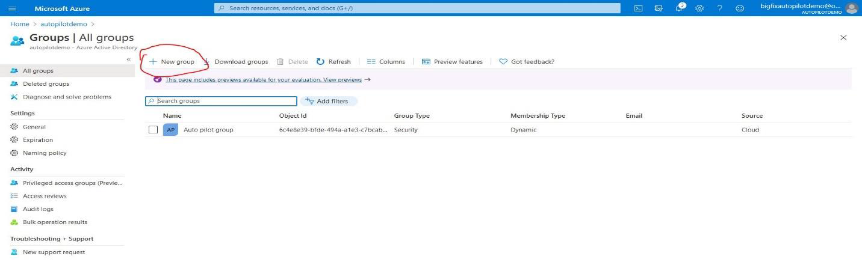Click the rocket preview icon in banner
The width and height of the screenshot is (862, 274).
click(158, 79)
